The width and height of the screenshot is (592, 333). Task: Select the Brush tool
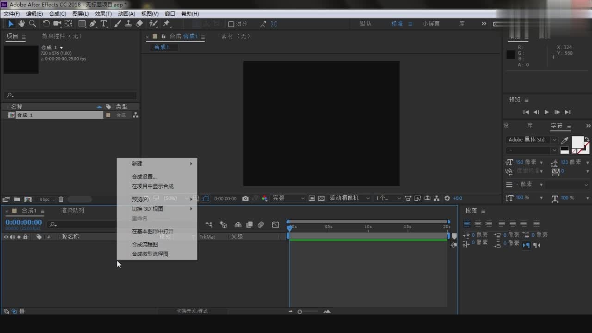pos(117,24)
